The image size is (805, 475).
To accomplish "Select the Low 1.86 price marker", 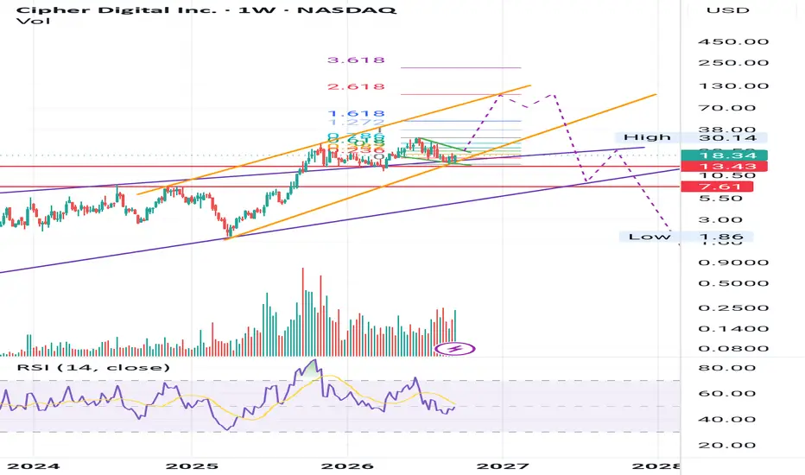I will [686, 237].
